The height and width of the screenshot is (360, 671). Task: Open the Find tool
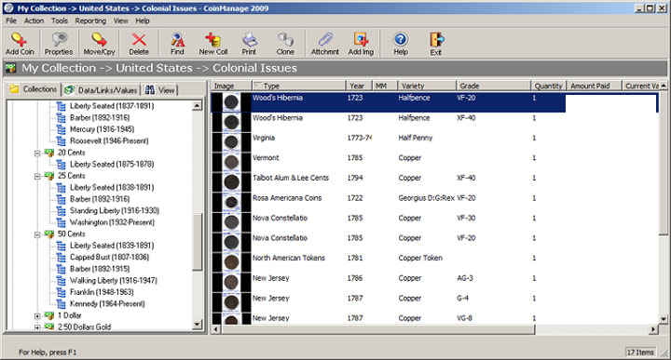pos(177,44)
